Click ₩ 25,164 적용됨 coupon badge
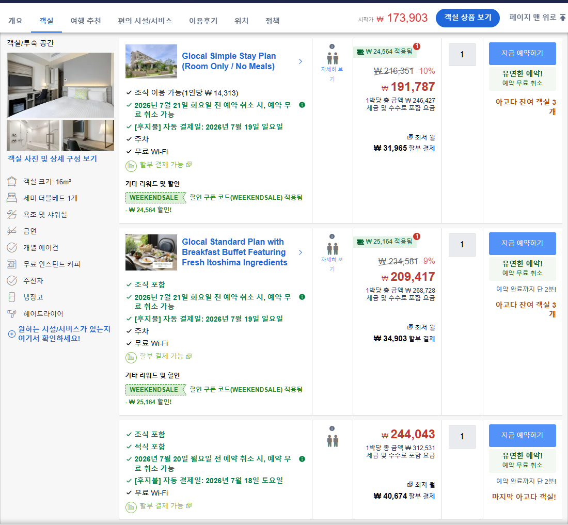Screen dimensions: 568x525 point(384,242)
